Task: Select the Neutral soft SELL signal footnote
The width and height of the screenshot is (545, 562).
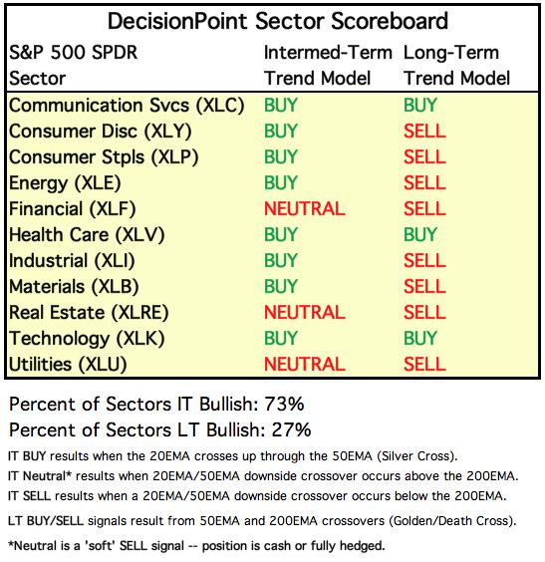Action: (196, 546)
